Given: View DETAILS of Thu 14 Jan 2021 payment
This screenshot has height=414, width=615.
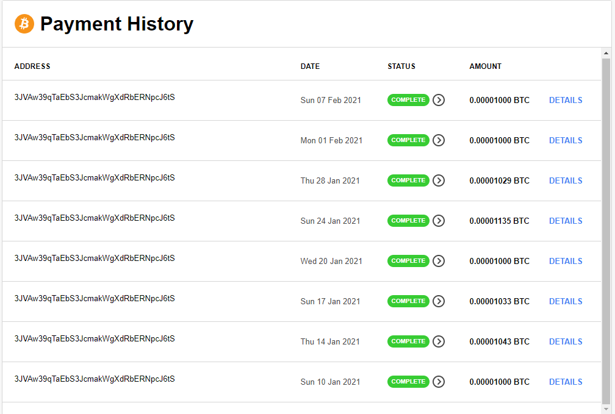Looking at the screenshot, I should click(x=566, y=342).
